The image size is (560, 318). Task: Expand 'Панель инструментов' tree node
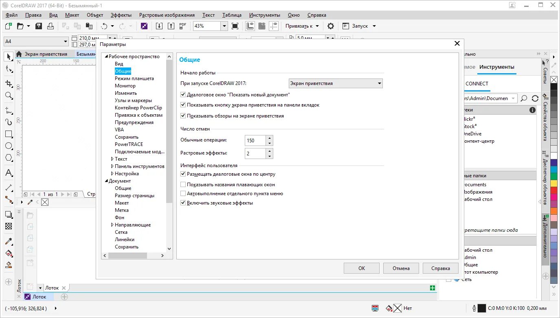pos(112,166)
